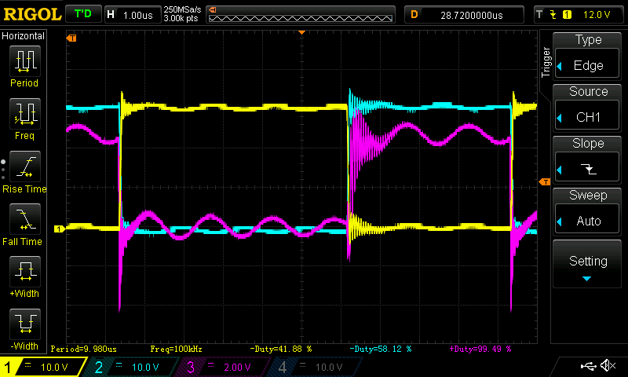Click the orange trigger level marker on right edge

point(545,182)
